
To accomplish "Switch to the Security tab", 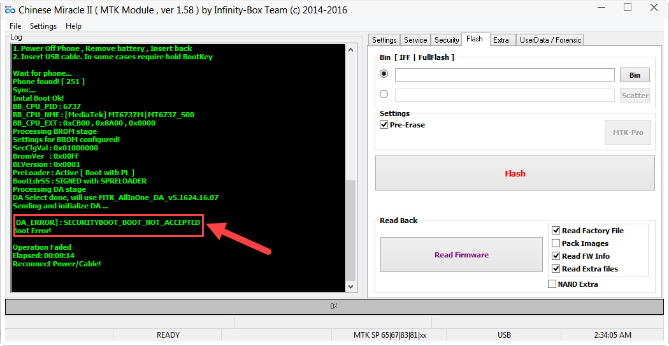I will click(447, 40).
